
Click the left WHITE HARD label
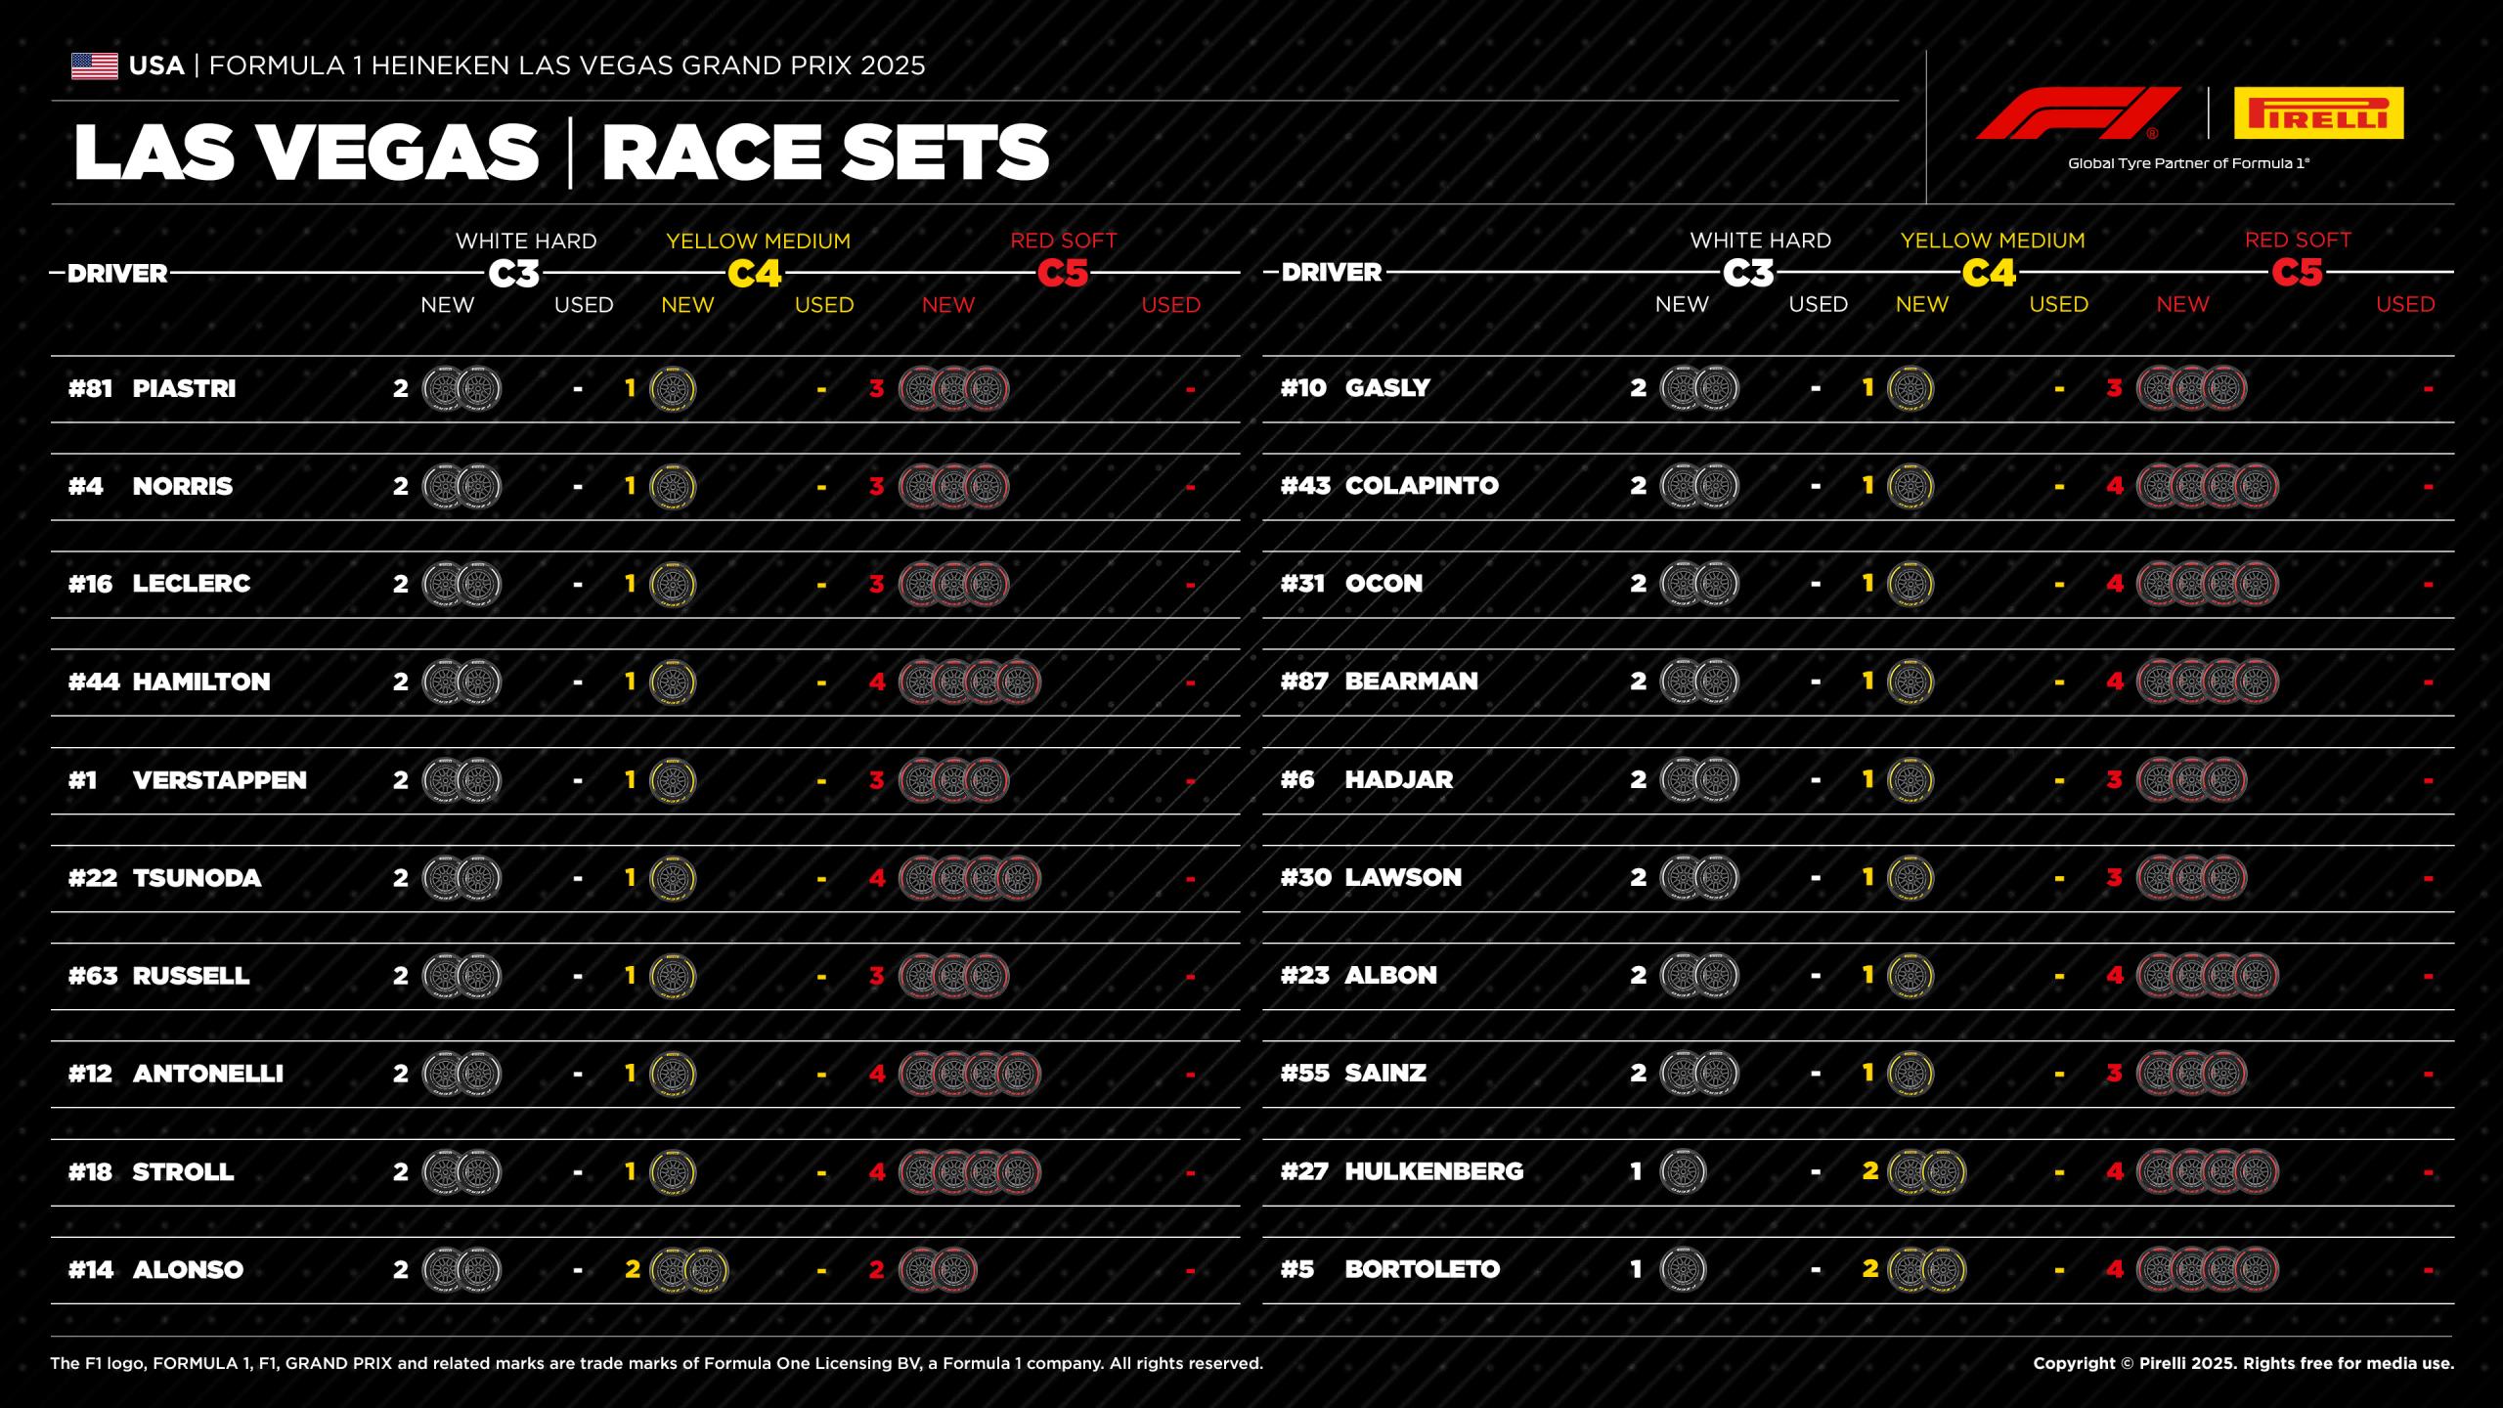click(526, 241)
